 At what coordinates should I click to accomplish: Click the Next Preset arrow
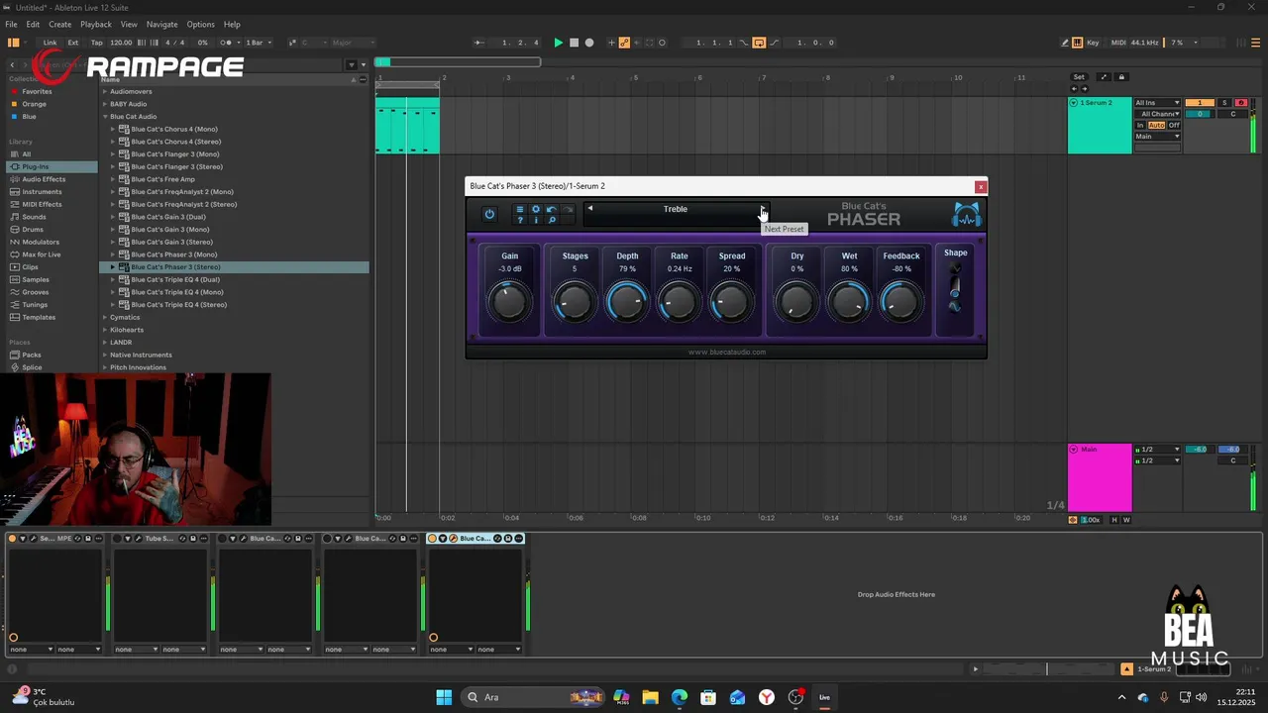click(x=762, y=209)
